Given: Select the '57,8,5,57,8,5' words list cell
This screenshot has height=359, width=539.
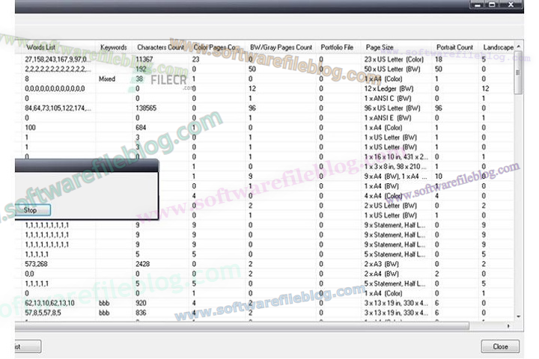Looking at the screenshot, I should [x=43, y=313].
